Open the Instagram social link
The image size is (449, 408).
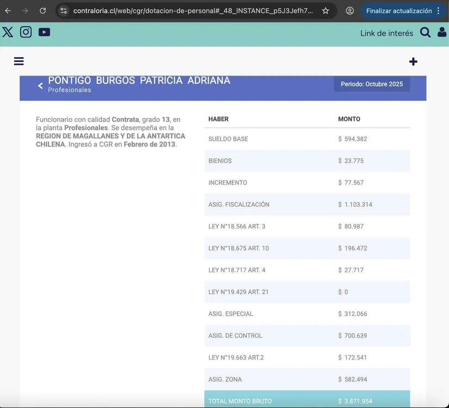pyautogui.click(x=26, y=32)
